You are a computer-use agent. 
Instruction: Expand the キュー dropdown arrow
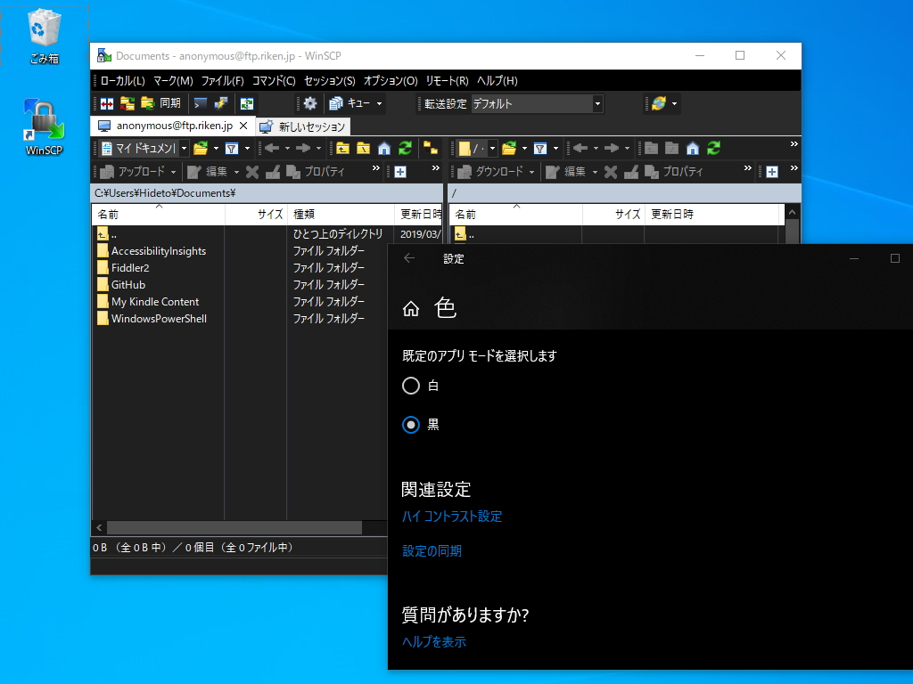(378, 104)
